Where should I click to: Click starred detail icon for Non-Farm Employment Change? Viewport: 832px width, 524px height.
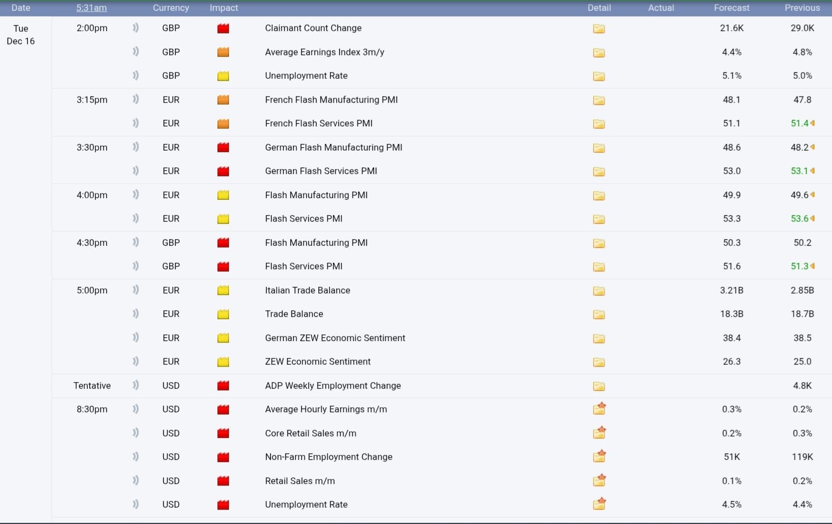click(x=599, y=457)
